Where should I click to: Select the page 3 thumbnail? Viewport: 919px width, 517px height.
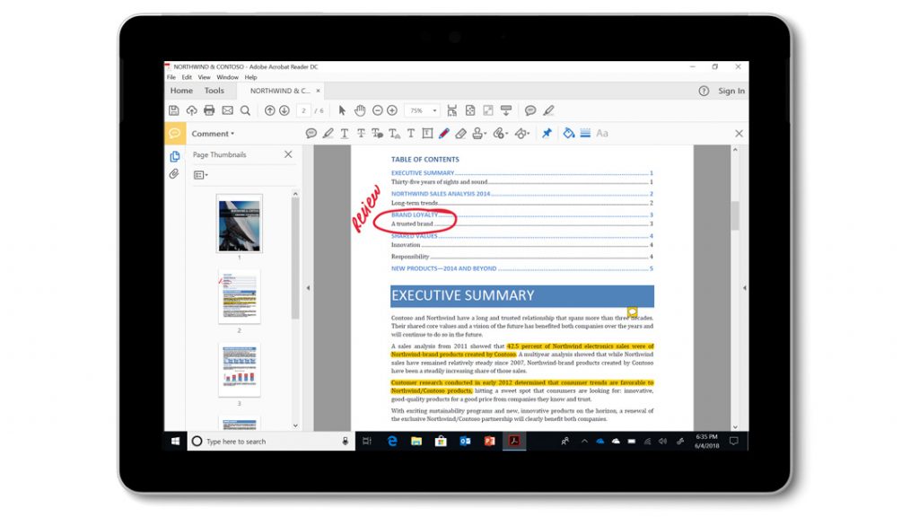click(239, 369)
